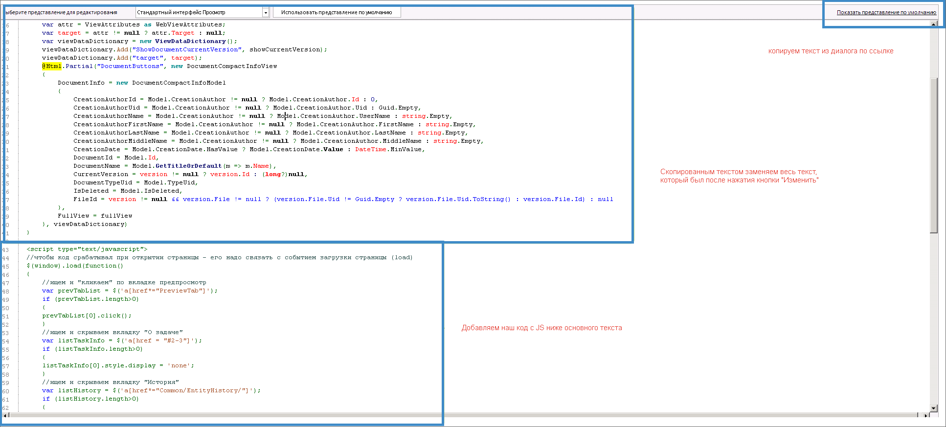Place cursor on the script type tag line

pyautogui.click(x=87, y=249)
